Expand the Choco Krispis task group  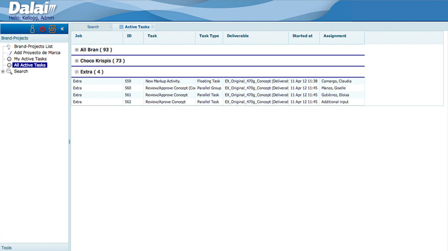tap(77, 61)
